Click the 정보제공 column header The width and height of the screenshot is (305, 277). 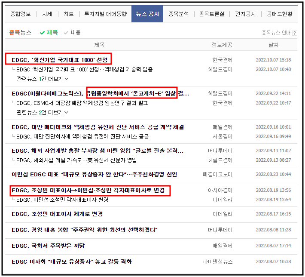(222, 45)
